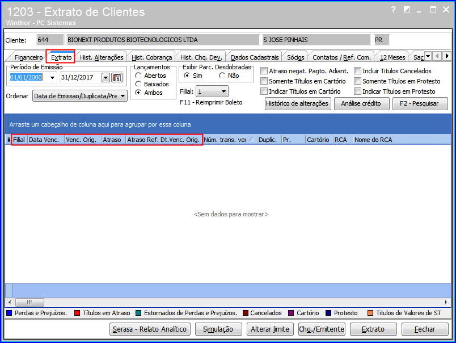This screenshot has height=343, width=456.
Task: Click the Nome do RCA column header
Action: click(402, 140)
